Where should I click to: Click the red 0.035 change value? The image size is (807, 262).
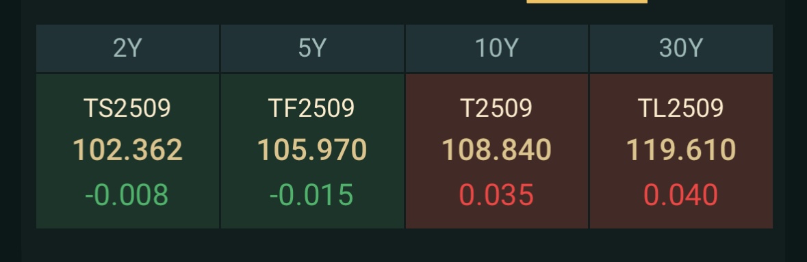pos(497,195)
